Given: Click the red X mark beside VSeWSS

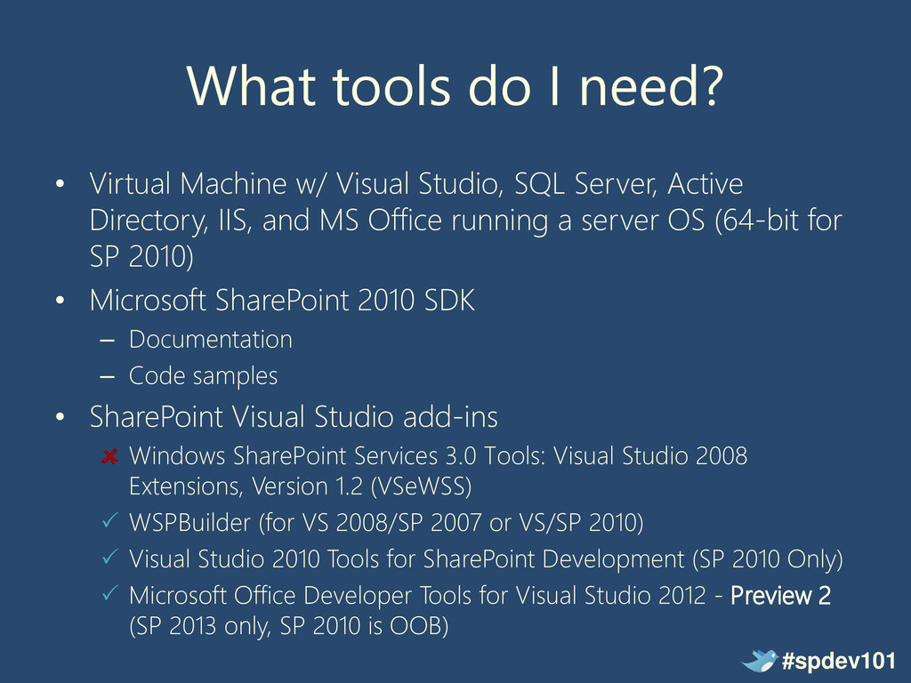Looking at the screenshot, I should click(x=109, y=456).
